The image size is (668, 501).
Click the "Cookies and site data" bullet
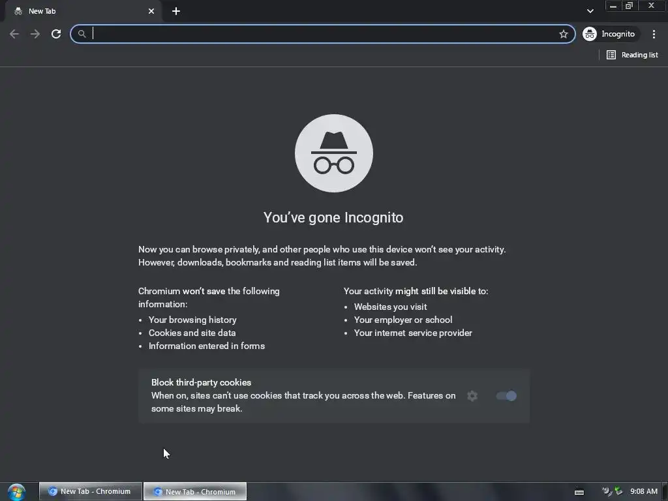point(192,333)
